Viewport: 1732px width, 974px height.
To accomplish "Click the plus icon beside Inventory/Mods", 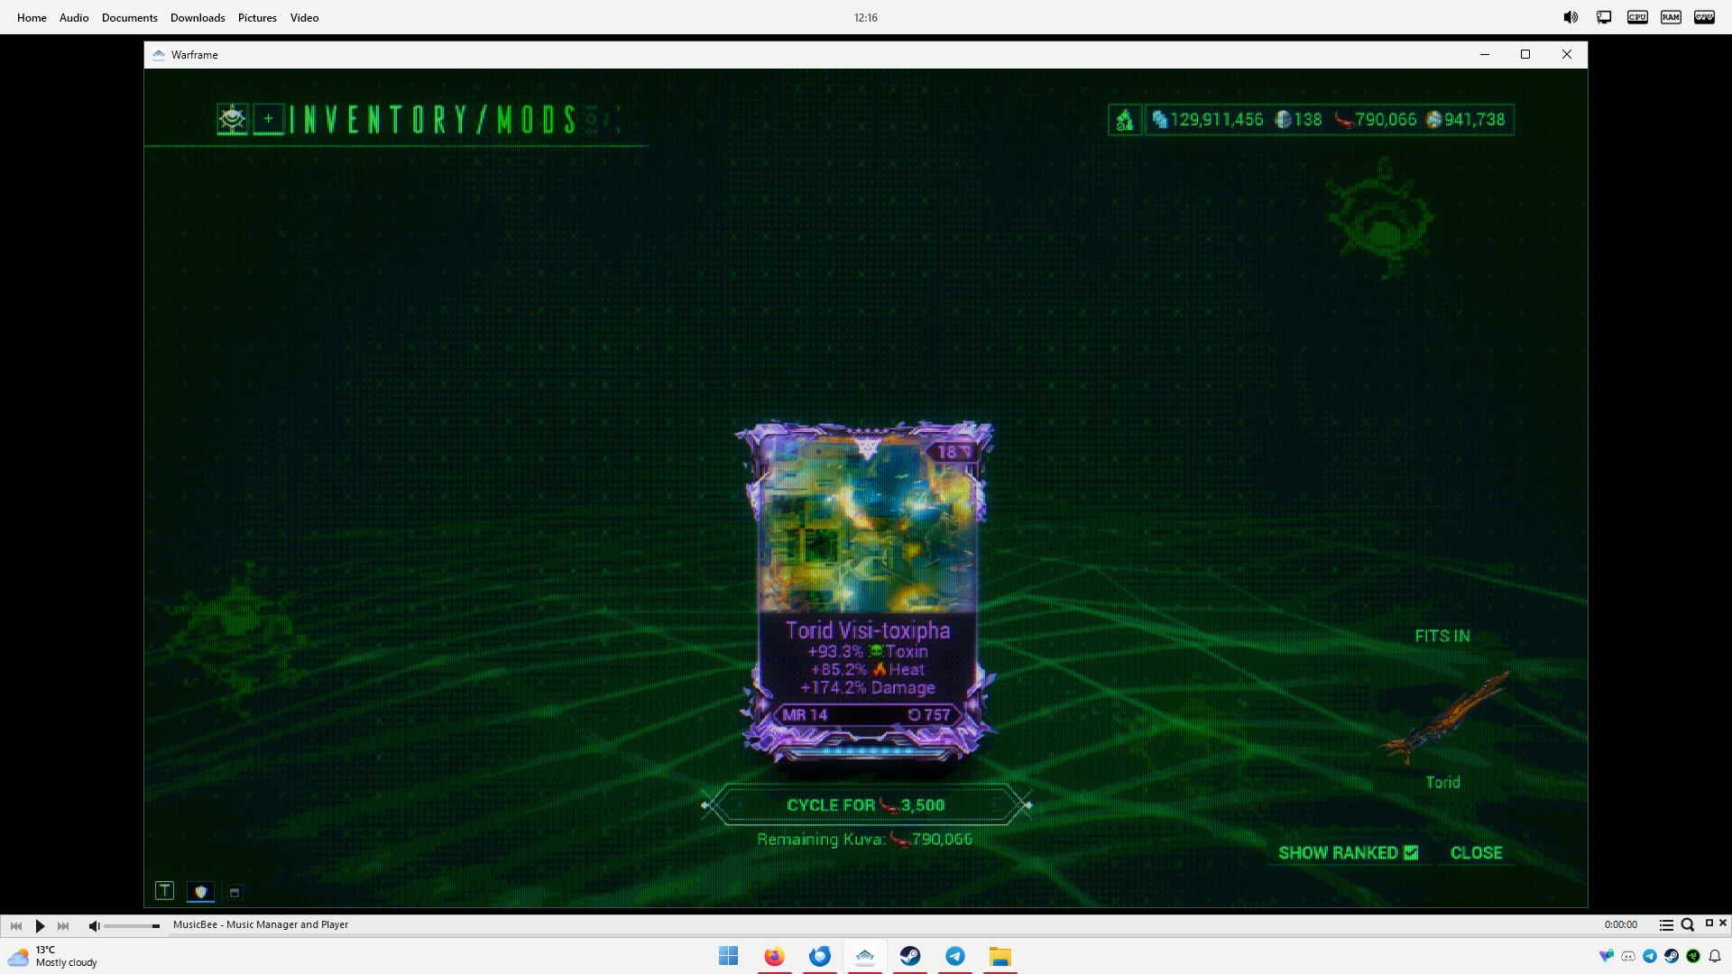I will [x=268, y=119].
